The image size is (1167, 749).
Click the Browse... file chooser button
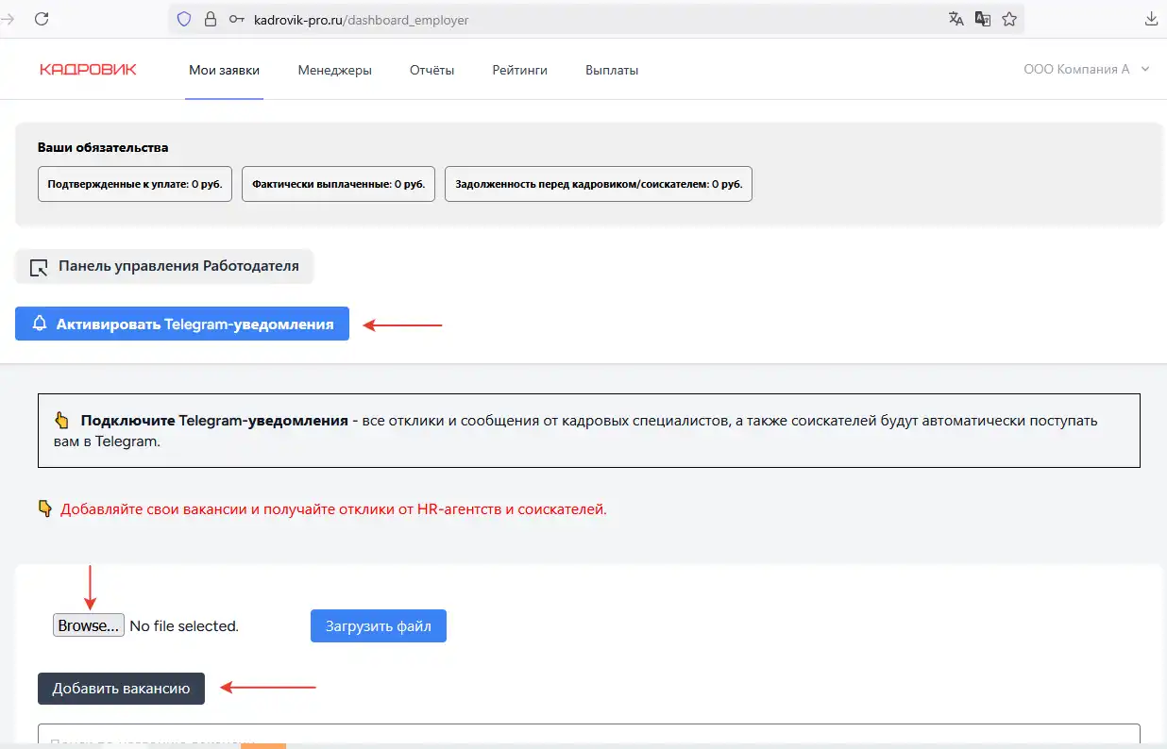[89, 625]
